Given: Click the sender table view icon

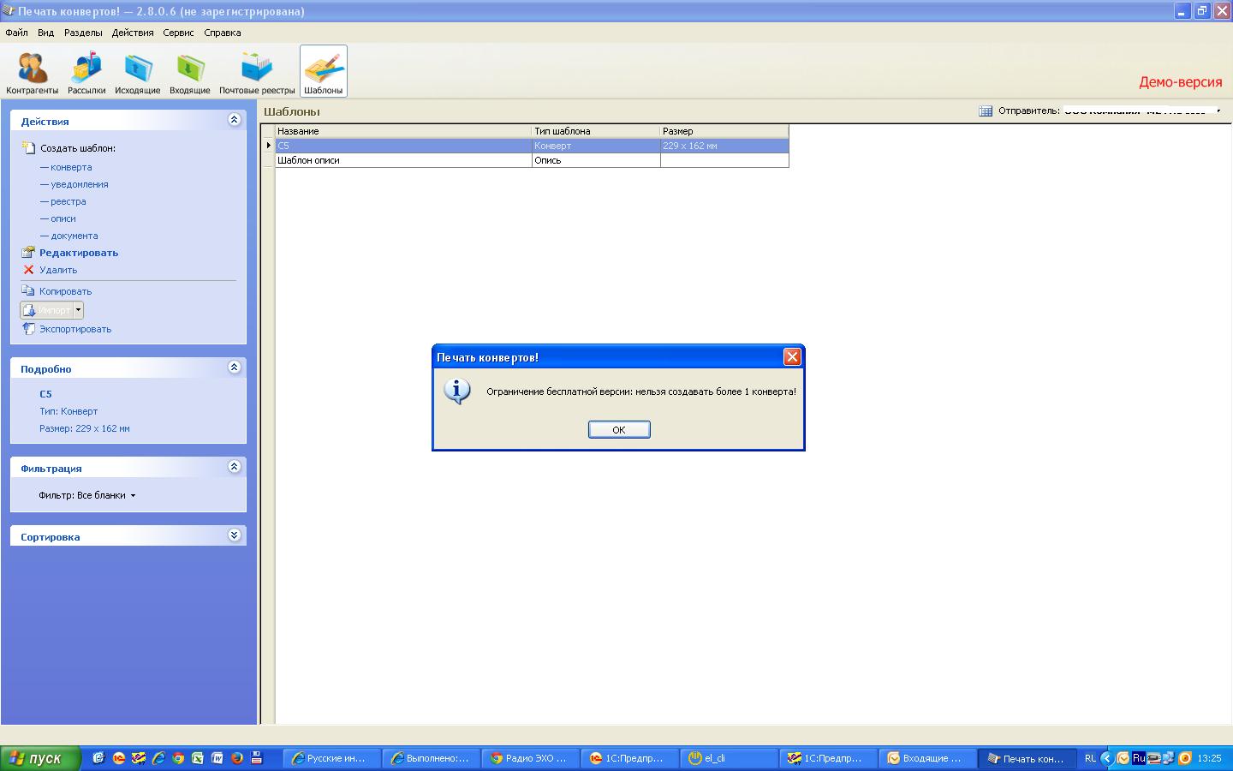Looking at the screenshot, I should (x=986, y=111).
